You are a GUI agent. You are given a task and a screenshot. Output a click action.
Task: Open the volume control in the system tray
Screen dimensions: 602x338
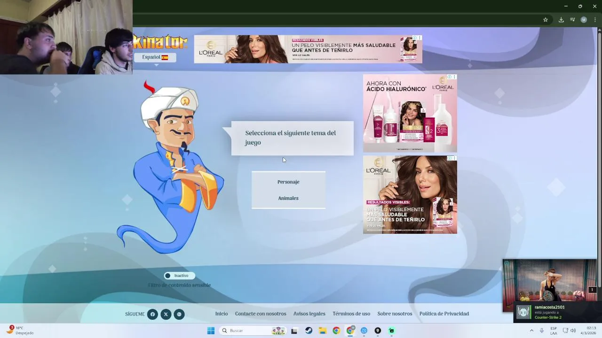pyautogui.click(x=573, y=330)
